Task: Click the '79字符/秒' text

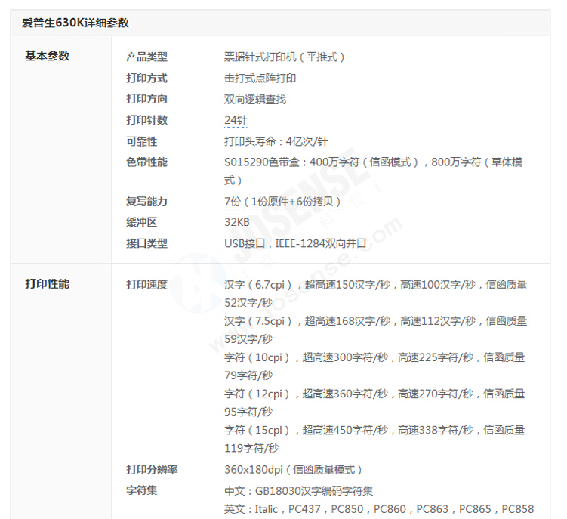Action: click(248, 375)
